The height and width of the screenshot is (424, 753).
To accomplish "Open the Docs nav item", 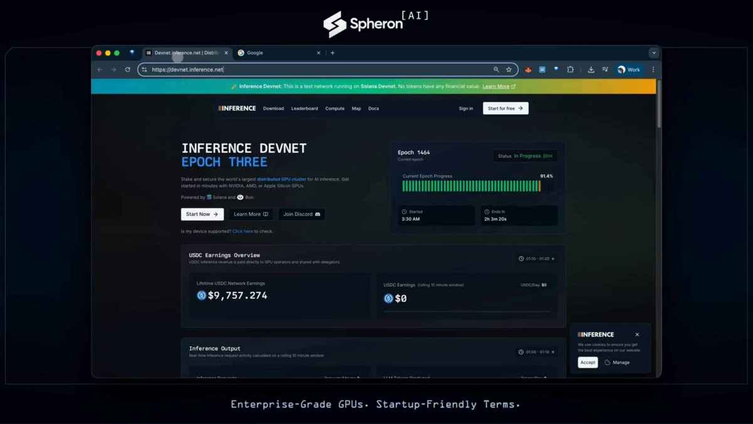I will click(x=373, y=109).
